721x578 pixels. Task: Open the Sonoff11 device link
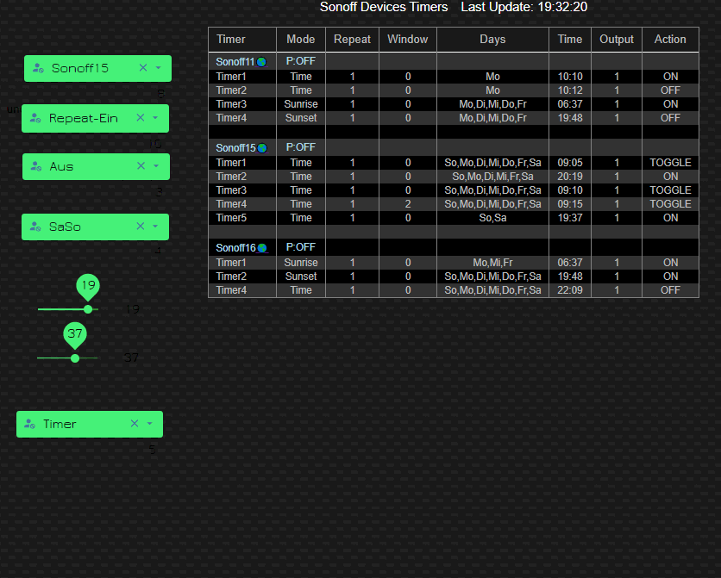pos(235,62)
